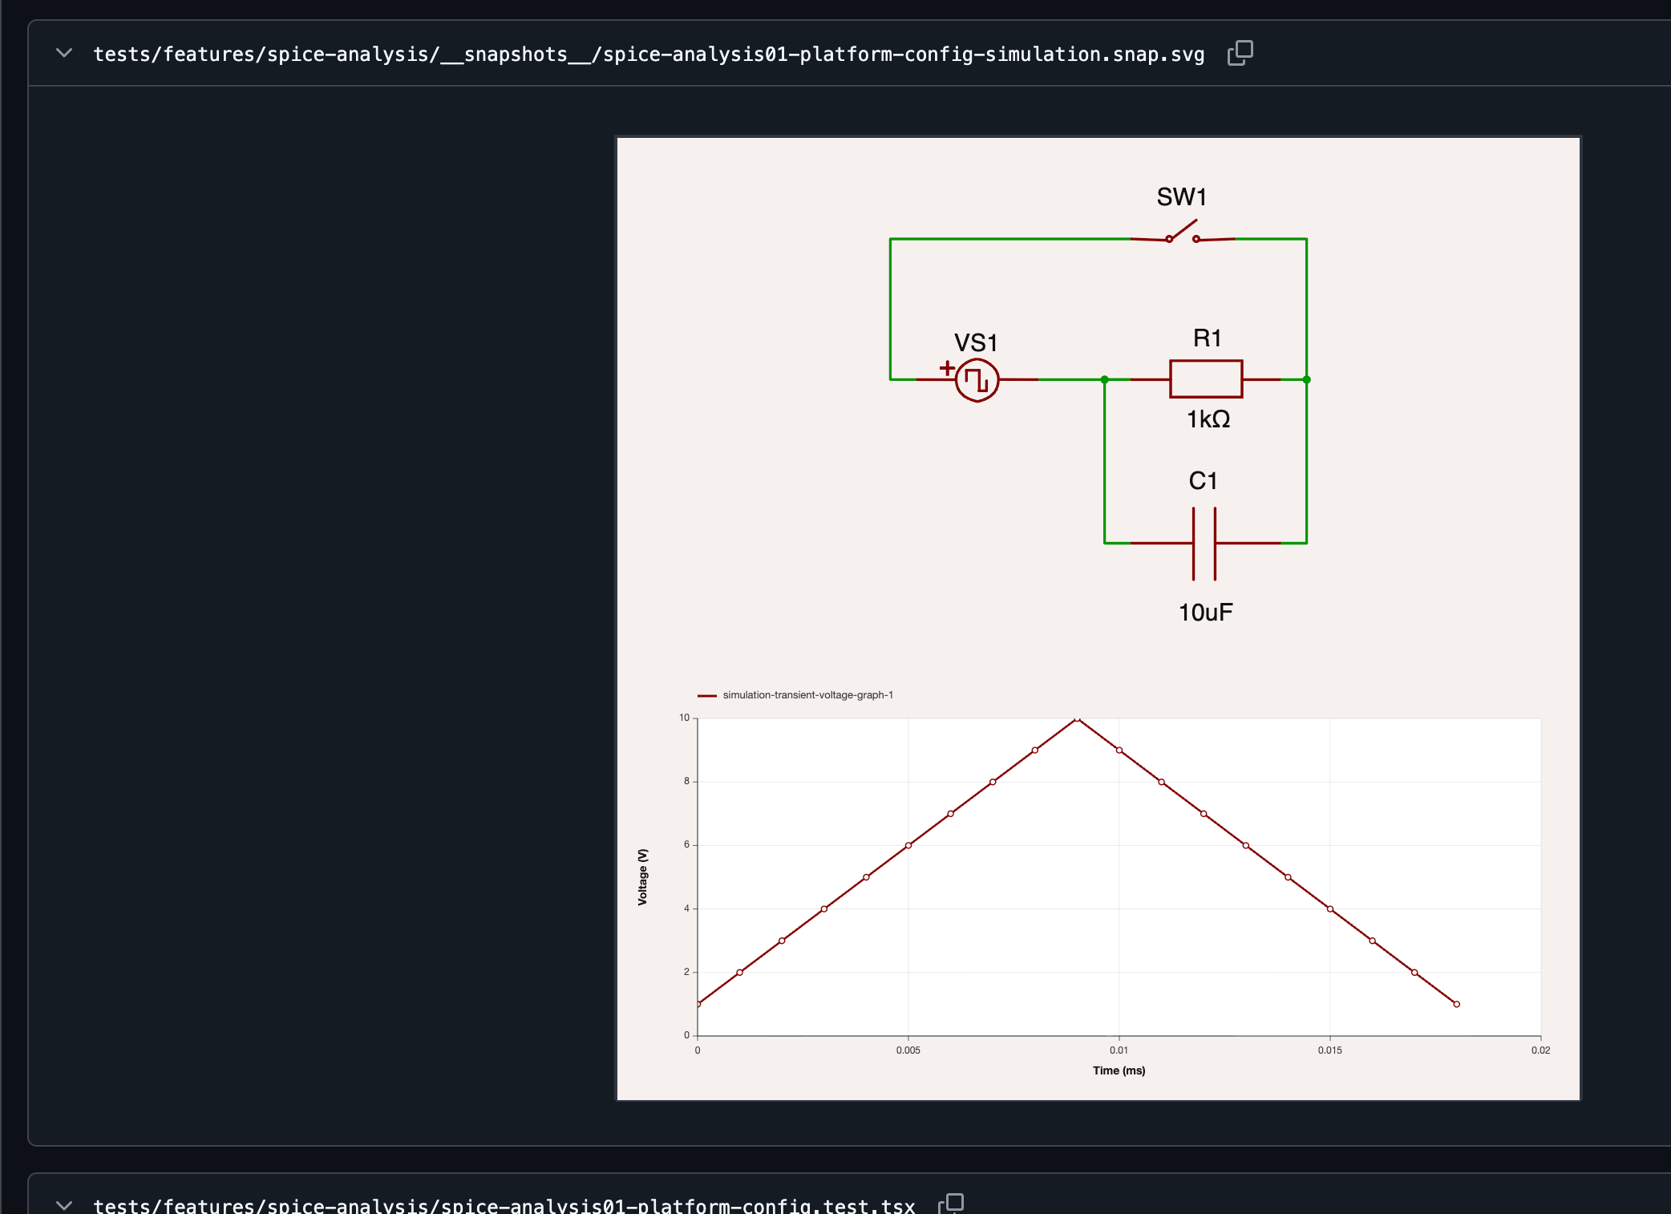Screen dimensions: 1671x1214
Task: Click the plus sign on VS1
Action: point(947,368)
